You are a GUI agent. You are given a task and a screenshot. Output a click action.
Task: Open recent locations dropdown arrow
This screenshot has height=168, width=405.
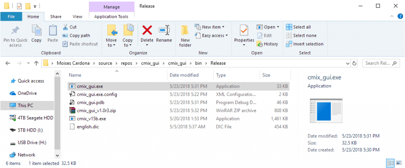click(x=28, y=63)
